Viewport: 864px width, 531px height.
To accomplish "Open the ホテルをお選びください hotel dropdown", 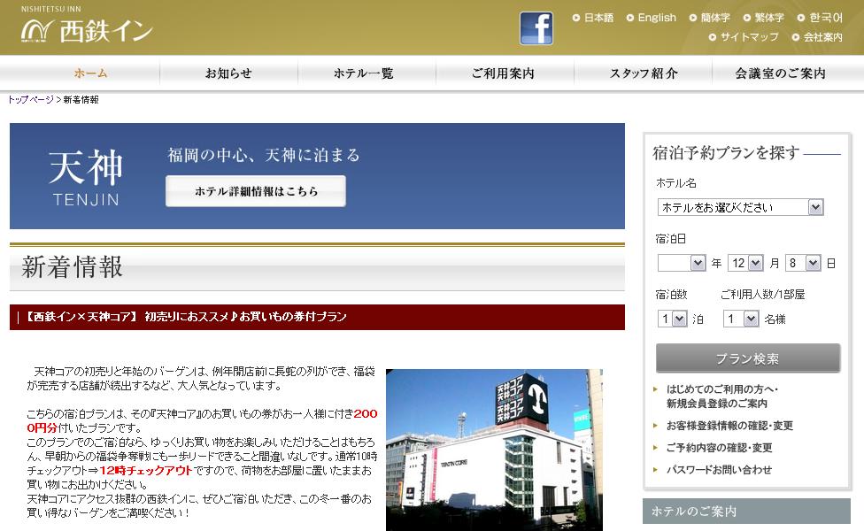I will (741, 207).
